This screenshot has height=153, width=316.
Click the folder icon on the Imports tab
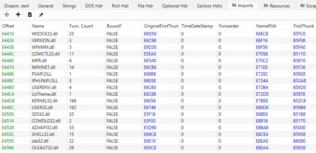pyautogui.click(x=234, y=6)
